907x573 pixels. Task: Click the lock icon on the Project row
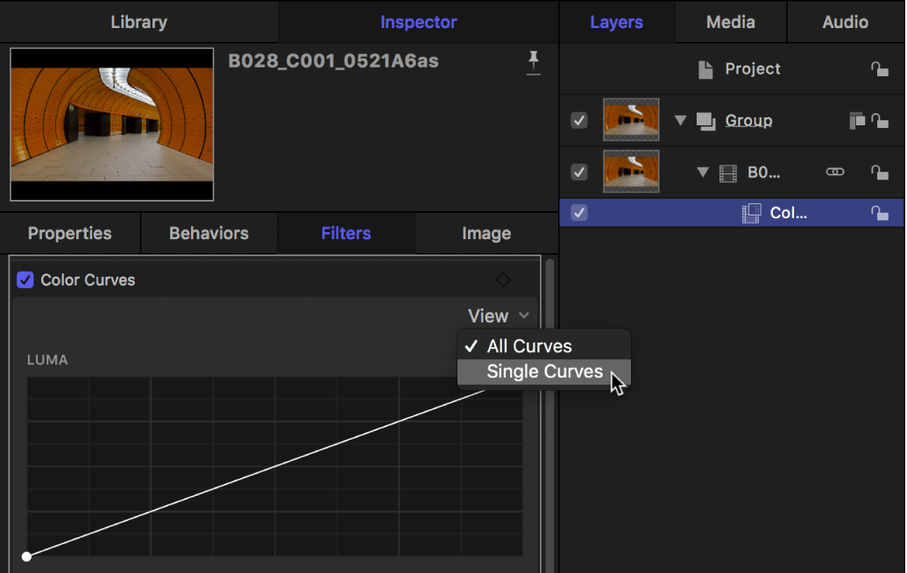880,68
